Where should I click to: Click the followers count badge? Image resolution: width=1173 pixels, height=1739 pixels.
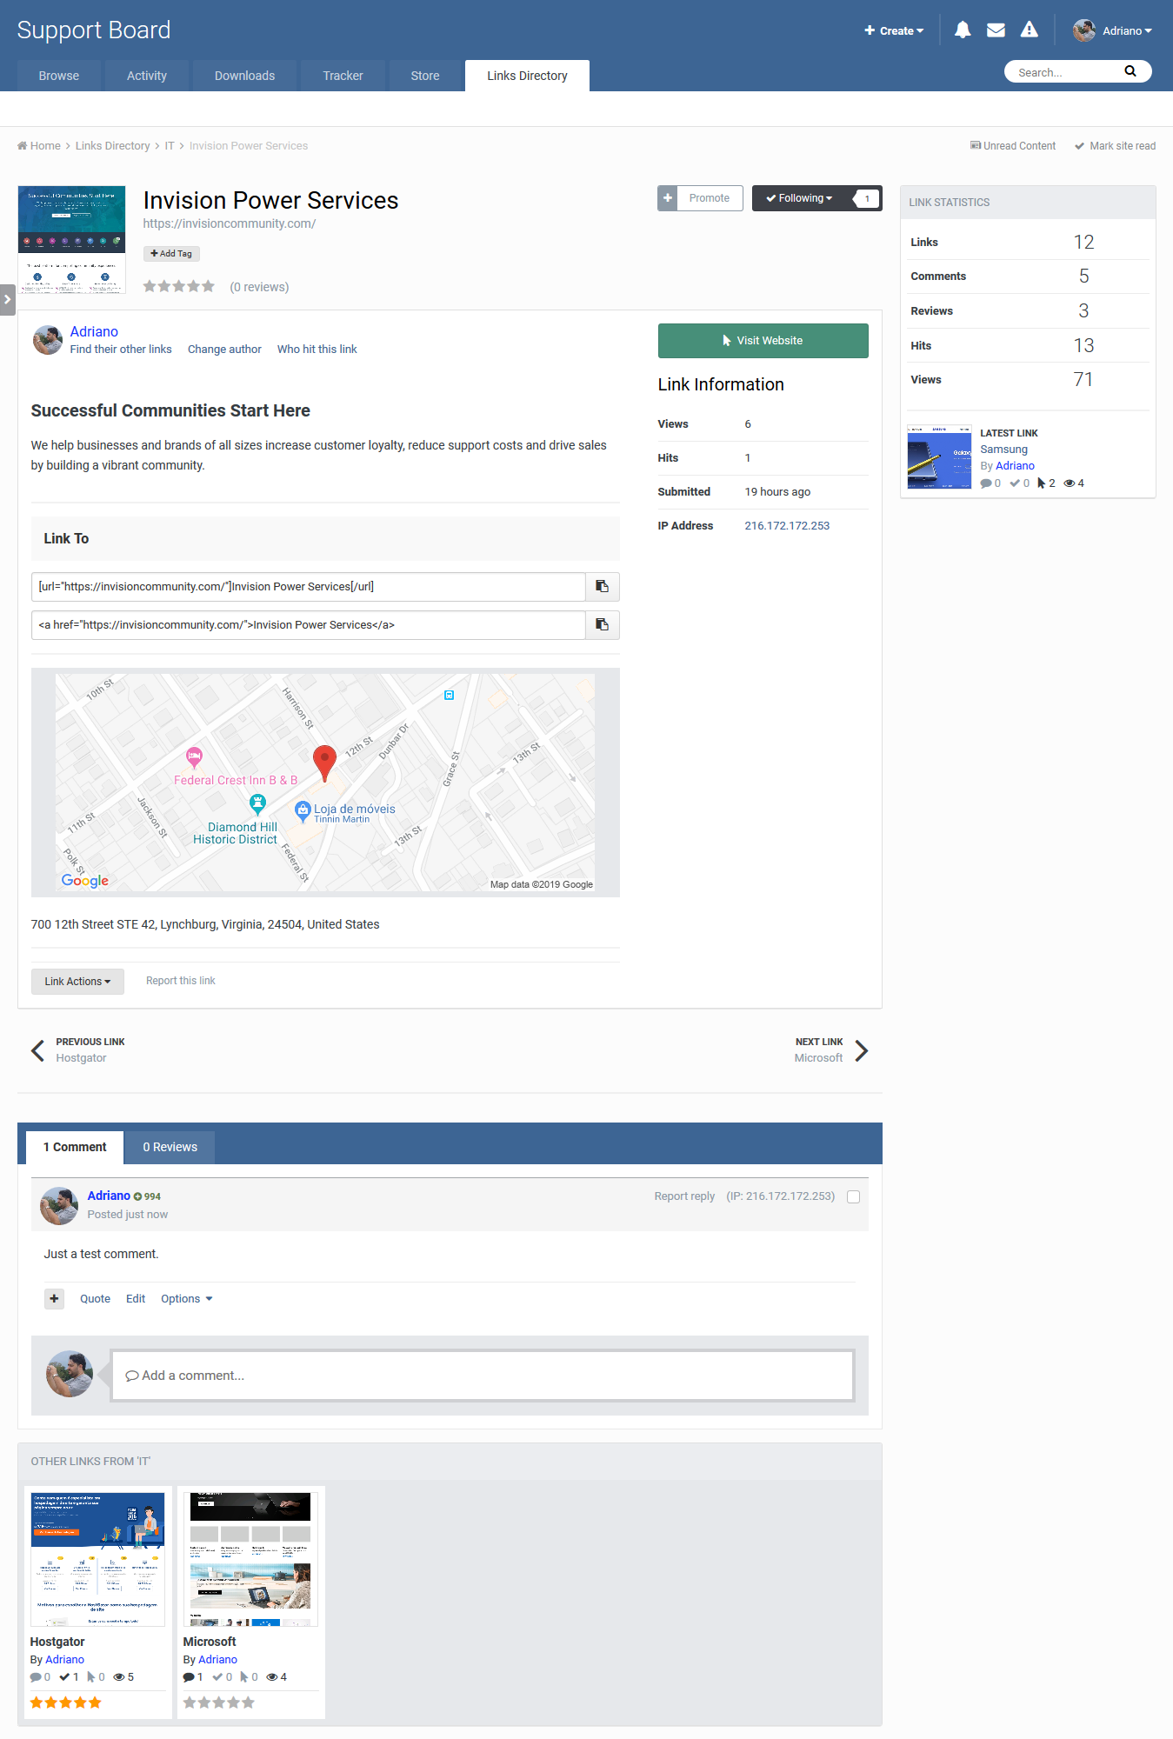click(867, 198)
